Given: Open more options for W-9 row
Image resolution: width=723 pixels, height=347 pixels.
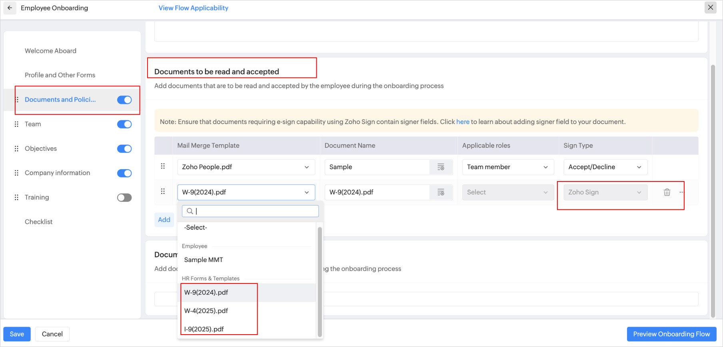Looking at the screenshot, I should 681,192.
